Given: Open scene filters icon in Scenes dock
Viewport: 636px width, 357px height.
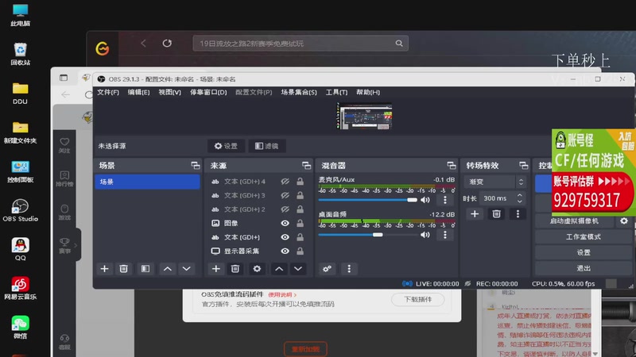Looking at the screenshot, I should 145,269.
